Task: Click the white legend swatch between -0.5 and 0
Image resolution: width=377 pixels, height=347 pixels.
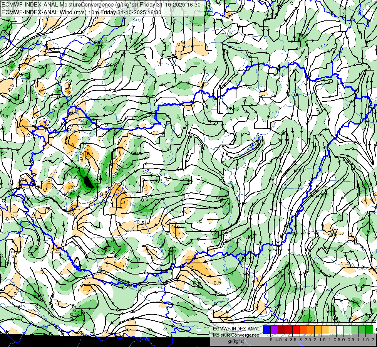Action: (340, 330)
